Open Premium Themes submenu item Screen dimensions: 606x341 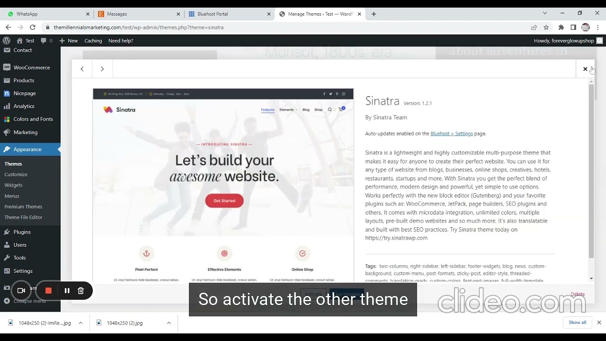tap(23, 206)
